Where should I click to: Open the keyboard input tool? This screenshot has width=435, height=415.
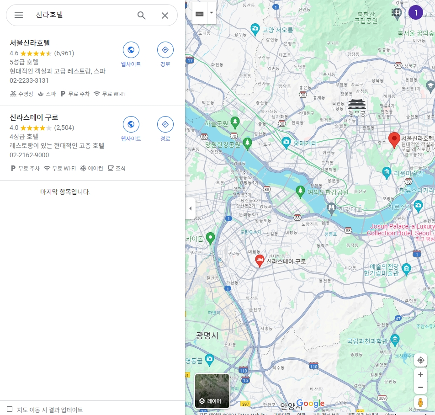point(200,14)
